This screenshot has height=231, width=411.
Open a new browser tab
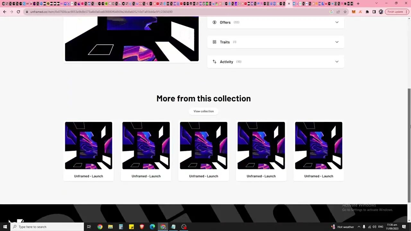click(x=358, y=4)
